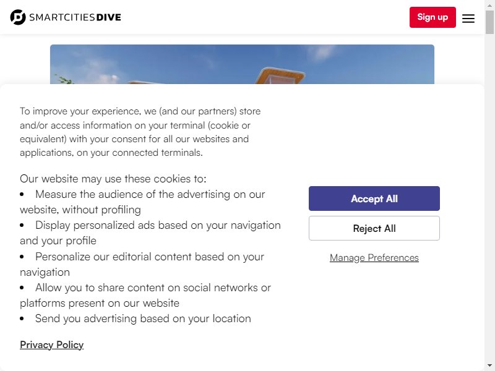The image size is (495, 371).
Task: Open the Privacy Policy link
Action: [52, 345]
